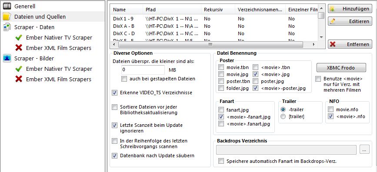Click the source list's down scroll arrow
The image size is (377, 172).
[321, 37]
